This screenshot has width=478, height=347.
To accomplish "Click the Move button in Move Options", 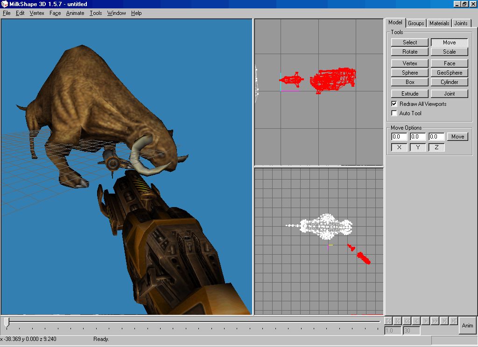I will (457, 137).
